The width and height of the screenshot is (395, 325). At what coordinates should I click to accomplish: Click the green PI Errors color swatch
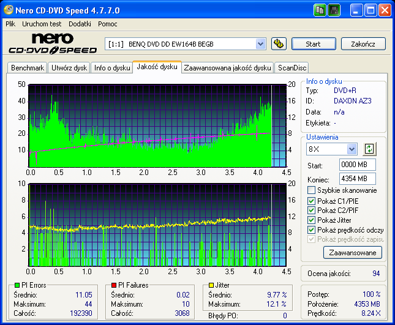pyautogui.click(x=17, y=285)
